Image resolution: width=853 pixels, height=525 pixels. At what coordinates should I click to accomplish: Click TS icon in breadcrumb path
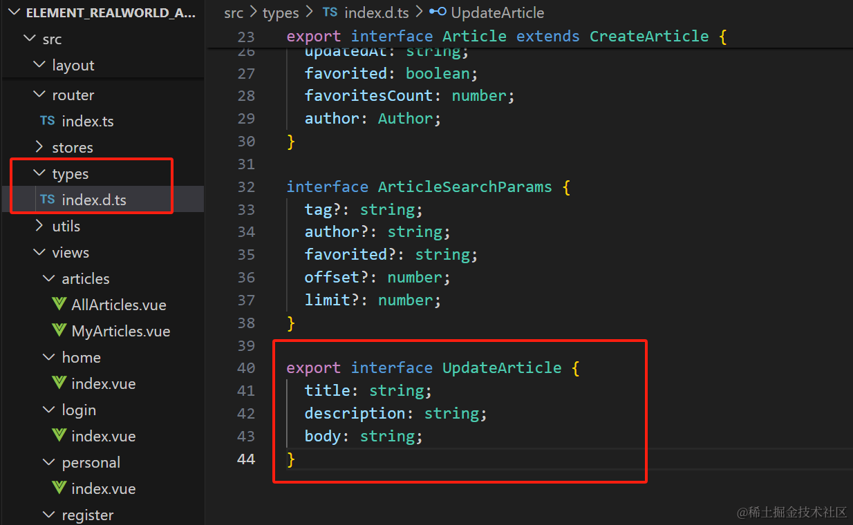pos(330,12)
